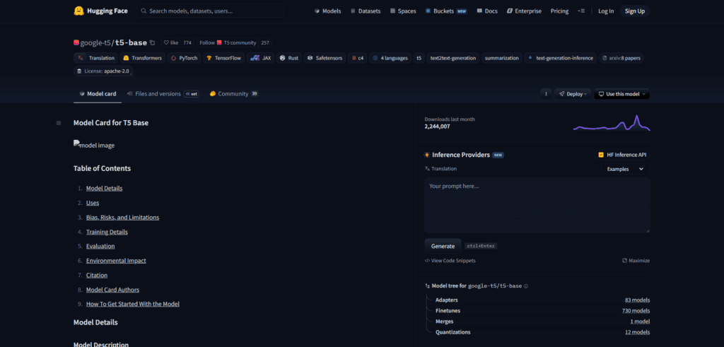The height and width of the screenshot is (347, 724).
Task: Select the PyTorch tag
Action: [184, 58]
